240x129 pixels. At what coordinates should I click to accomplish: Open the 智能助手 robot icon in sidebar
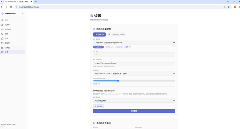click(2, 29)
